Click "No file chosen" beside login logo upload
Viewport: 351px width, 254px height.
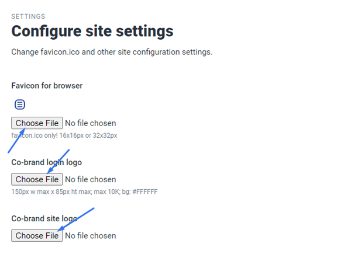[90, 179]
